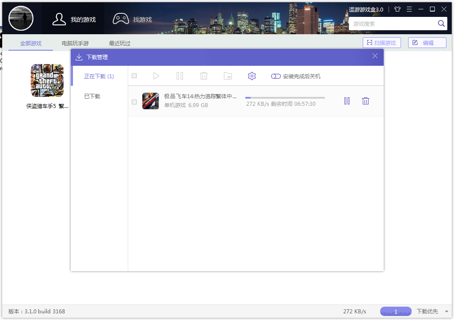Click the pause-all icon in toolbar
The height and width of the screenshot is (320, 454).
click(x=180, y=76)
